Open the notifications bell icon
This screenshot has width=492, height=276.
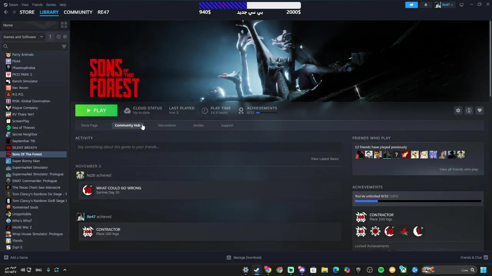(x=426, y=5)
